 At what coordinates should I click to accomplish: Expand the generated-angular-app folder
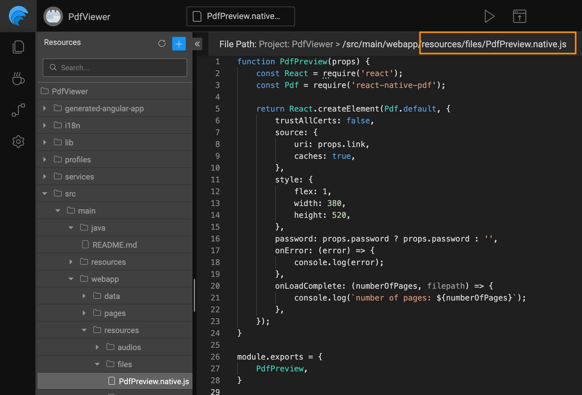coord(45,108)
